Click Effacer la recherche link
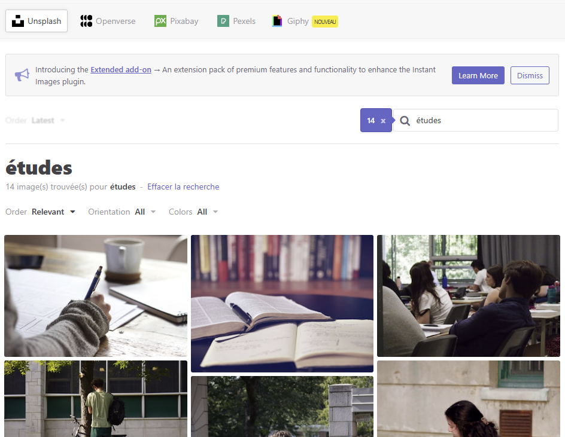This screenshot has height=437, width=565. click(x=183, y=187)
